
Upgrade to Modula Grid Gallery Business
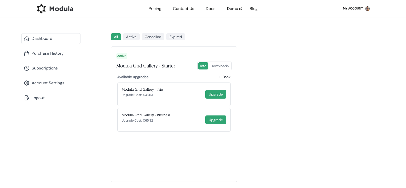pos(216,120)
